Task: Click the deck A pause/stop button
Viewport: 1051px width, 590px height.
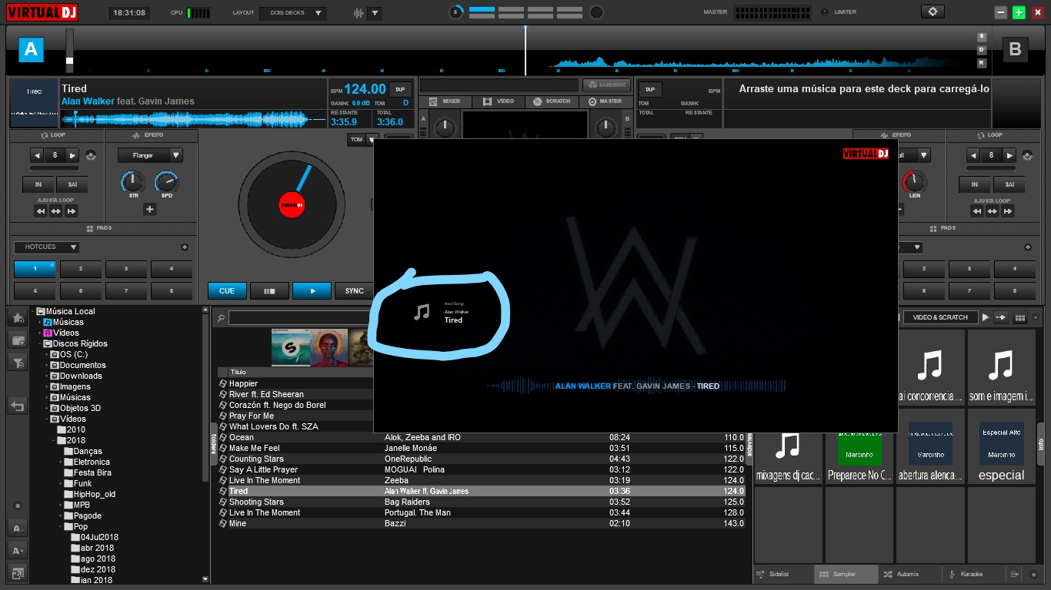Action: 269,291
